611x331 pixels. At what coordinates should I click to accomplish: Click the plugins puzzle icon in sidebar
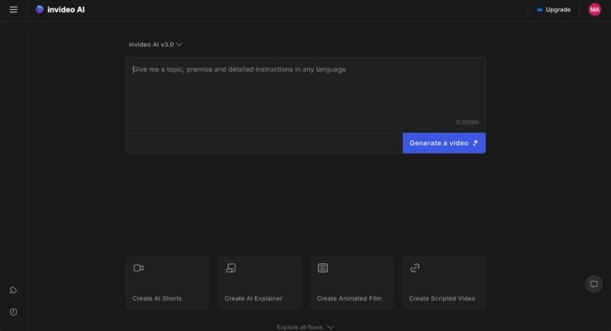click(13, 290)
